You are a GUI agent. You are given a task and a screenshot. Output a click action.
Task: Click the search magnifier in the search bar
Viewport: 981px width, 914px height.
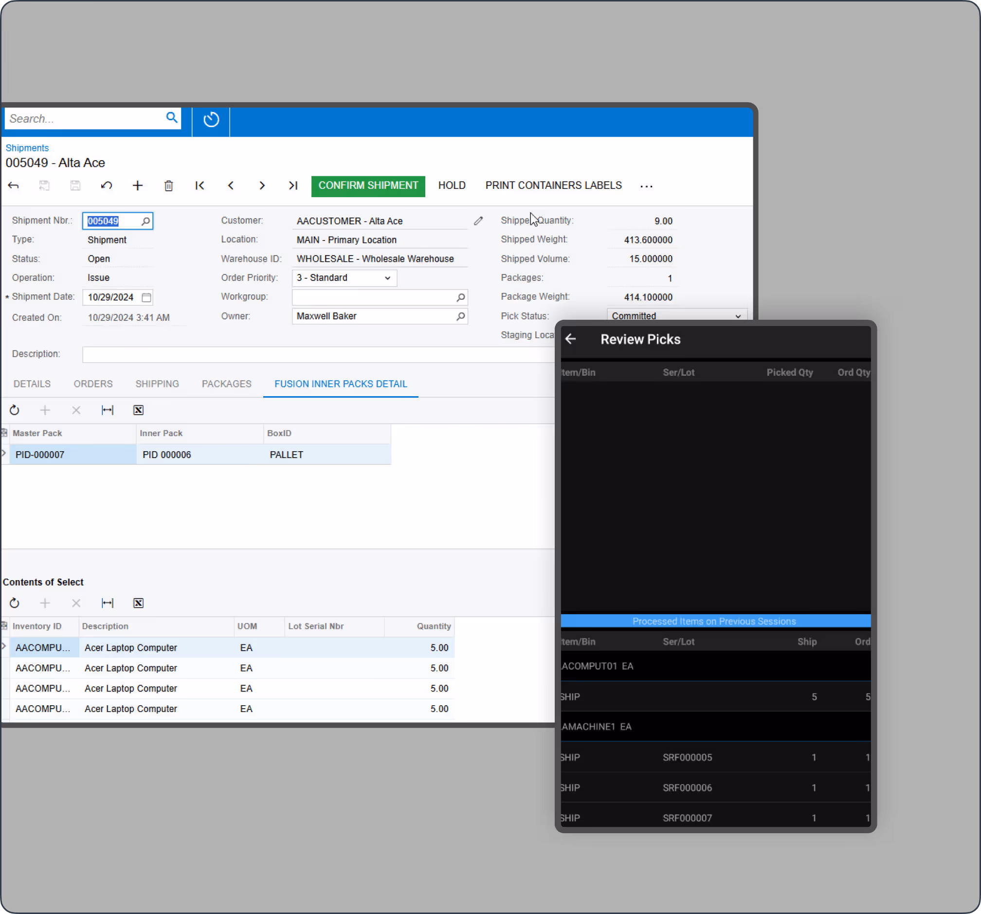click(x=171, y=118)
